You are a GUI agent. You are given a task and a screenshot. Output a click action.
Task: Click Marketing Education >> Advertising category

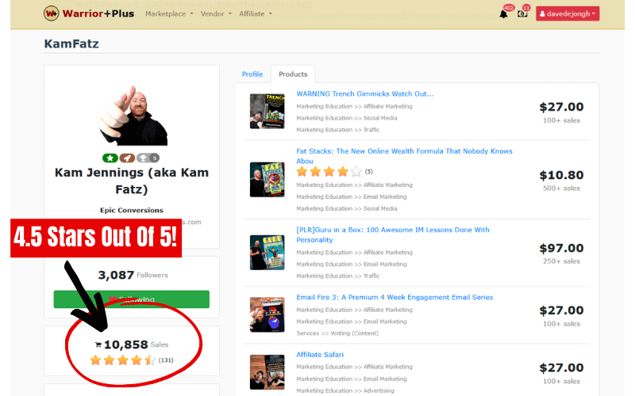pos(345,390)
